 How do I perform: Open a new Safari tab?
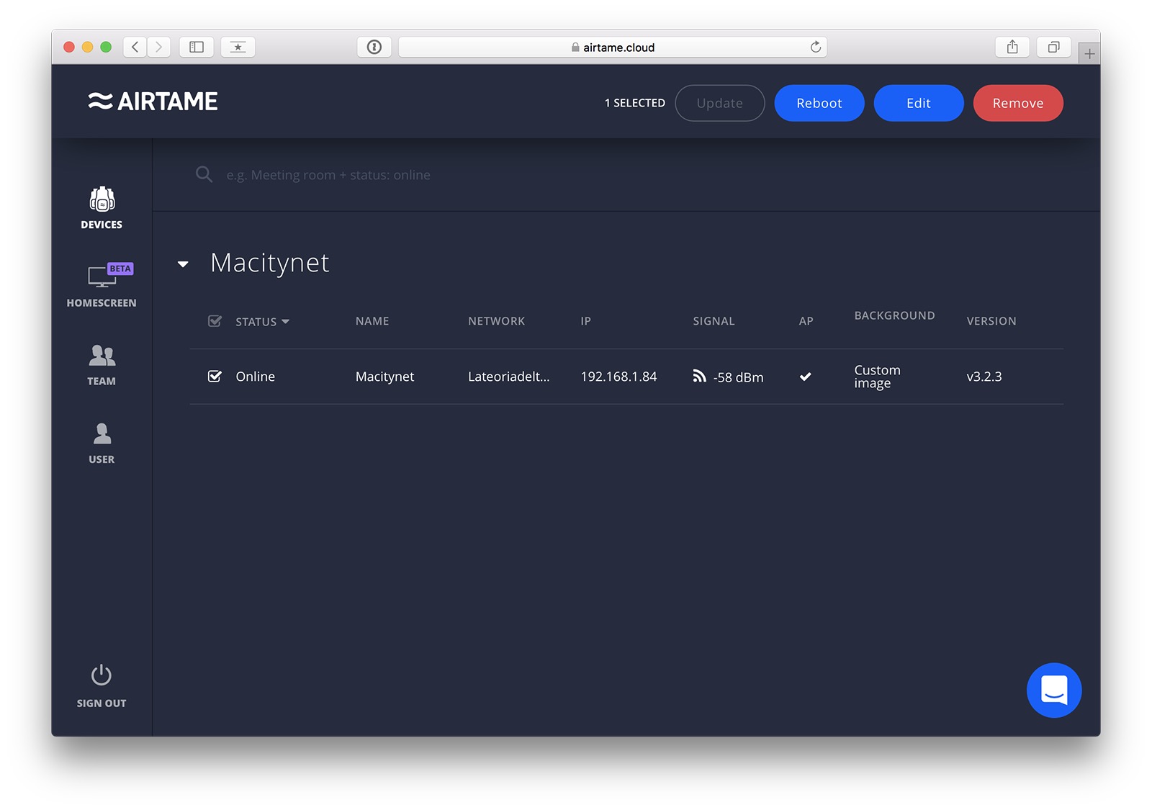pyautogui.click(x=1089, y=54)
